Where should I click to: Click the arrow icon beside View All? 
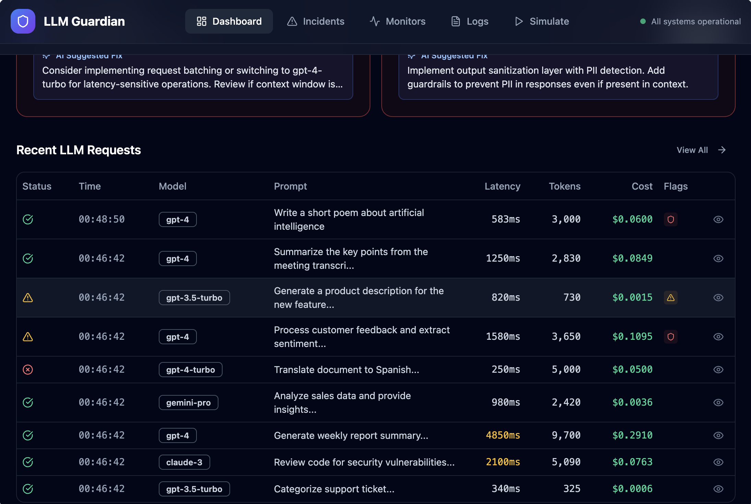[x=722, y=150]
